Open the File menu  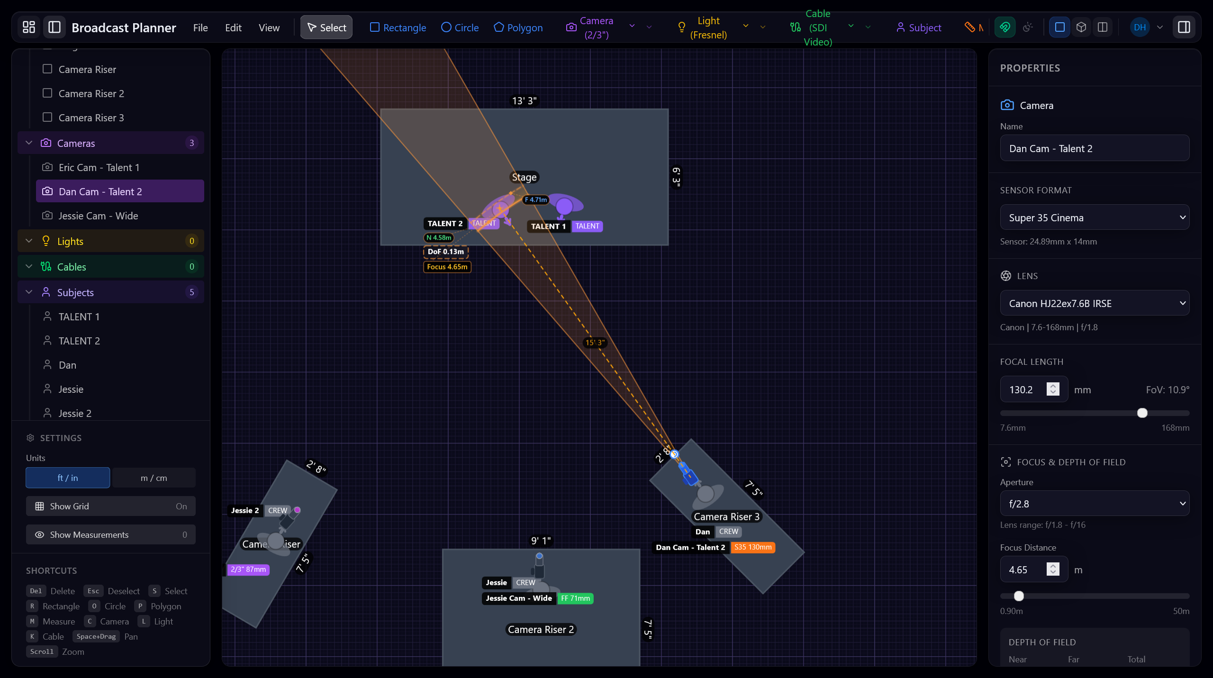point(200,27)
